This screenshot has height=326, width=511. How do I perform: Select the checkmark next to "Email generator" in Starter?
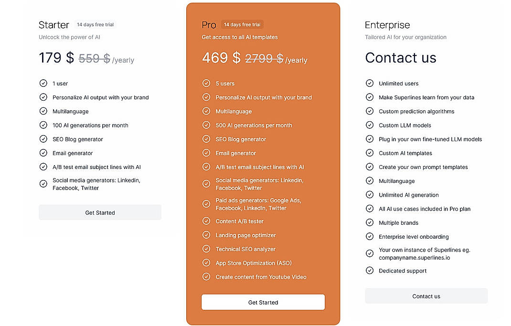point(43,153)
